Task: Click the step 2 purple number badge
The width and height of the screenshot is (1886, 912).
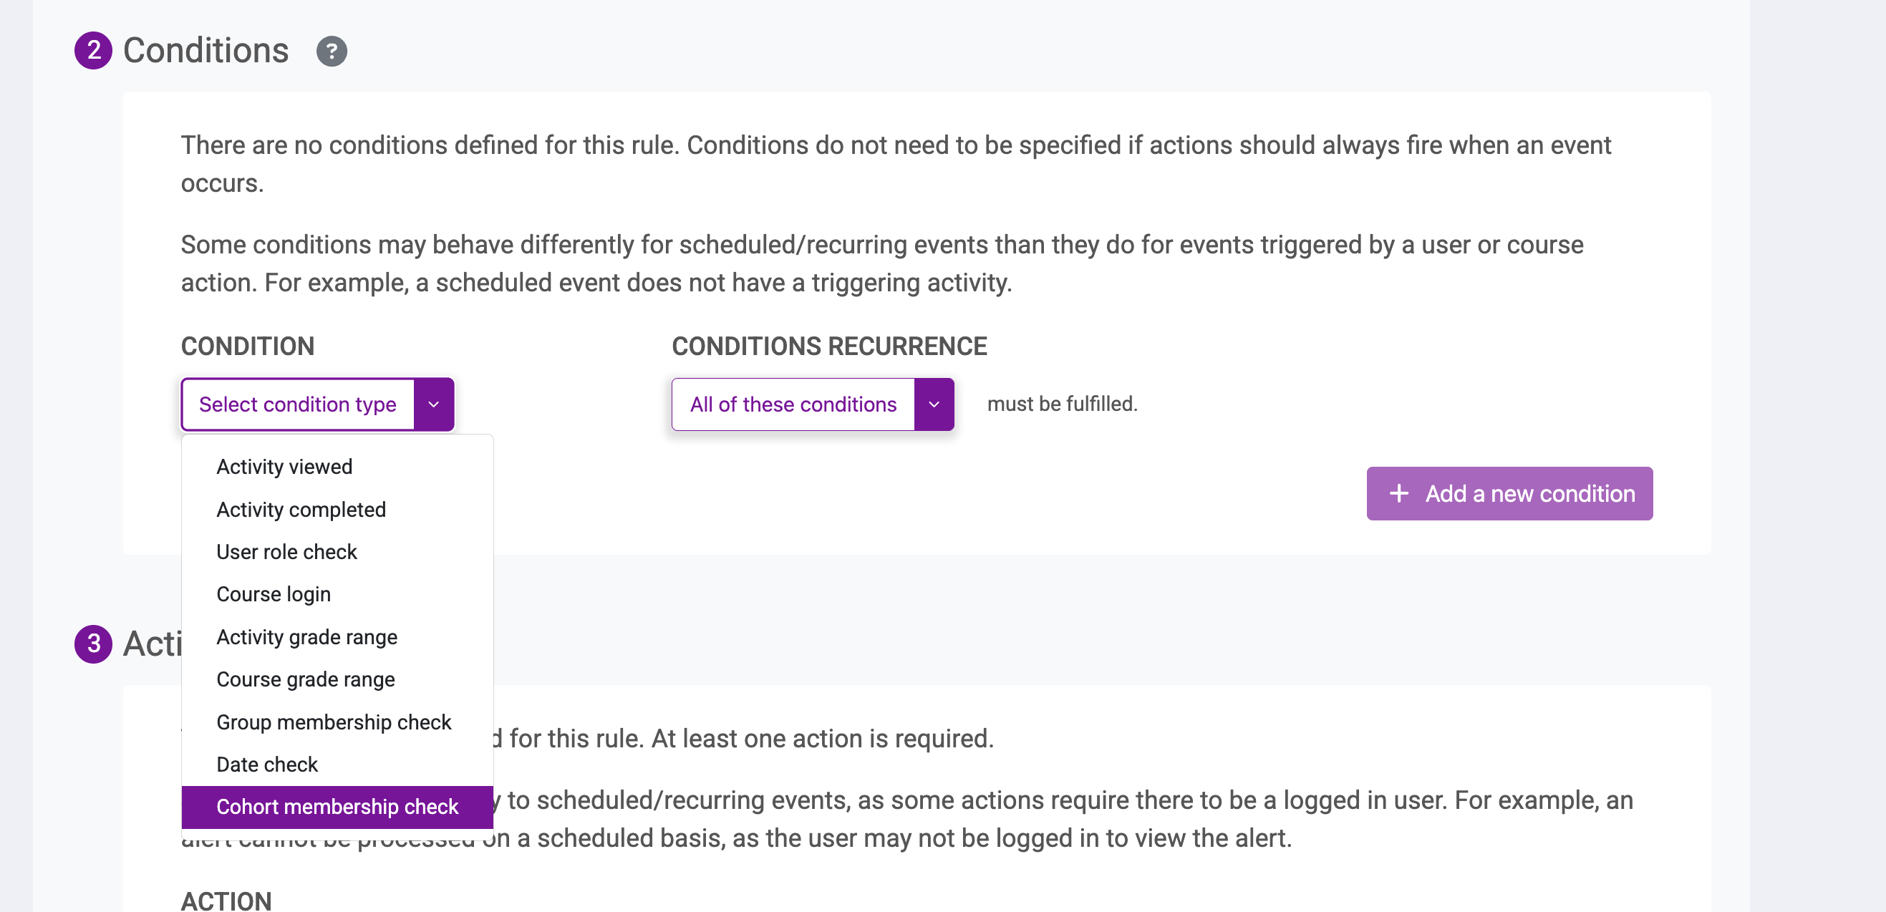Action: click(x=93, y=51)
